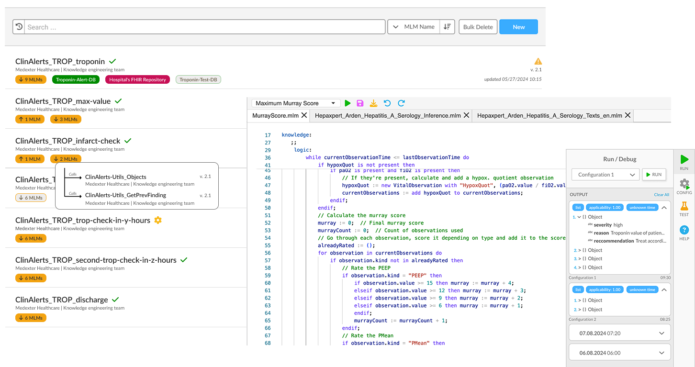The height and width of the screenshot is (367, 695).
Task: Switch to Hepaxpert_Arden_Hepatitis_A_Serology_Inference.mlm tab
Action: [x=388, y=115]
